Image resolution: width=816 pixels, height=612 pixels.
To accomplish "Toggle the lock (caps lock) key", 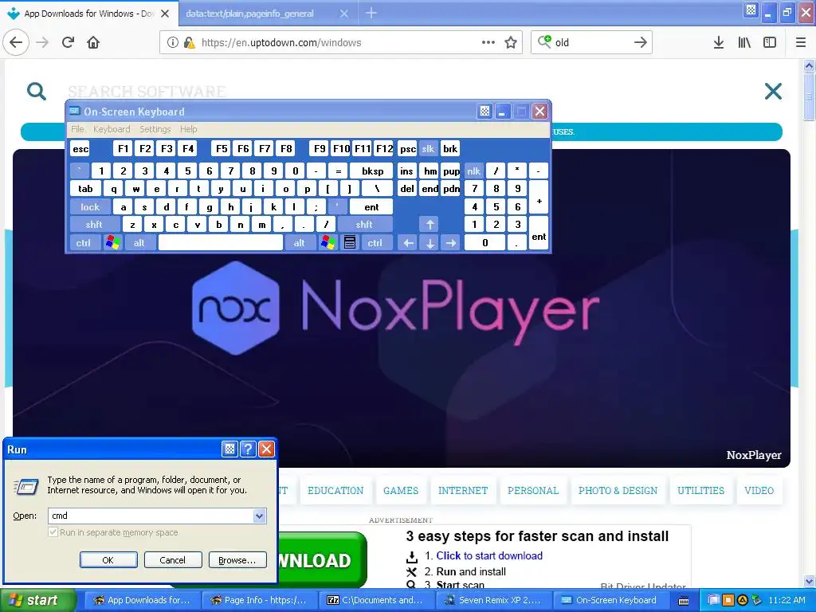I will click(90, 206).
